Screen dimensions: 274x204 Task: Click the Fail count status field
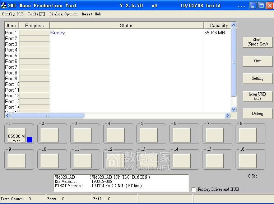[115, 199]
